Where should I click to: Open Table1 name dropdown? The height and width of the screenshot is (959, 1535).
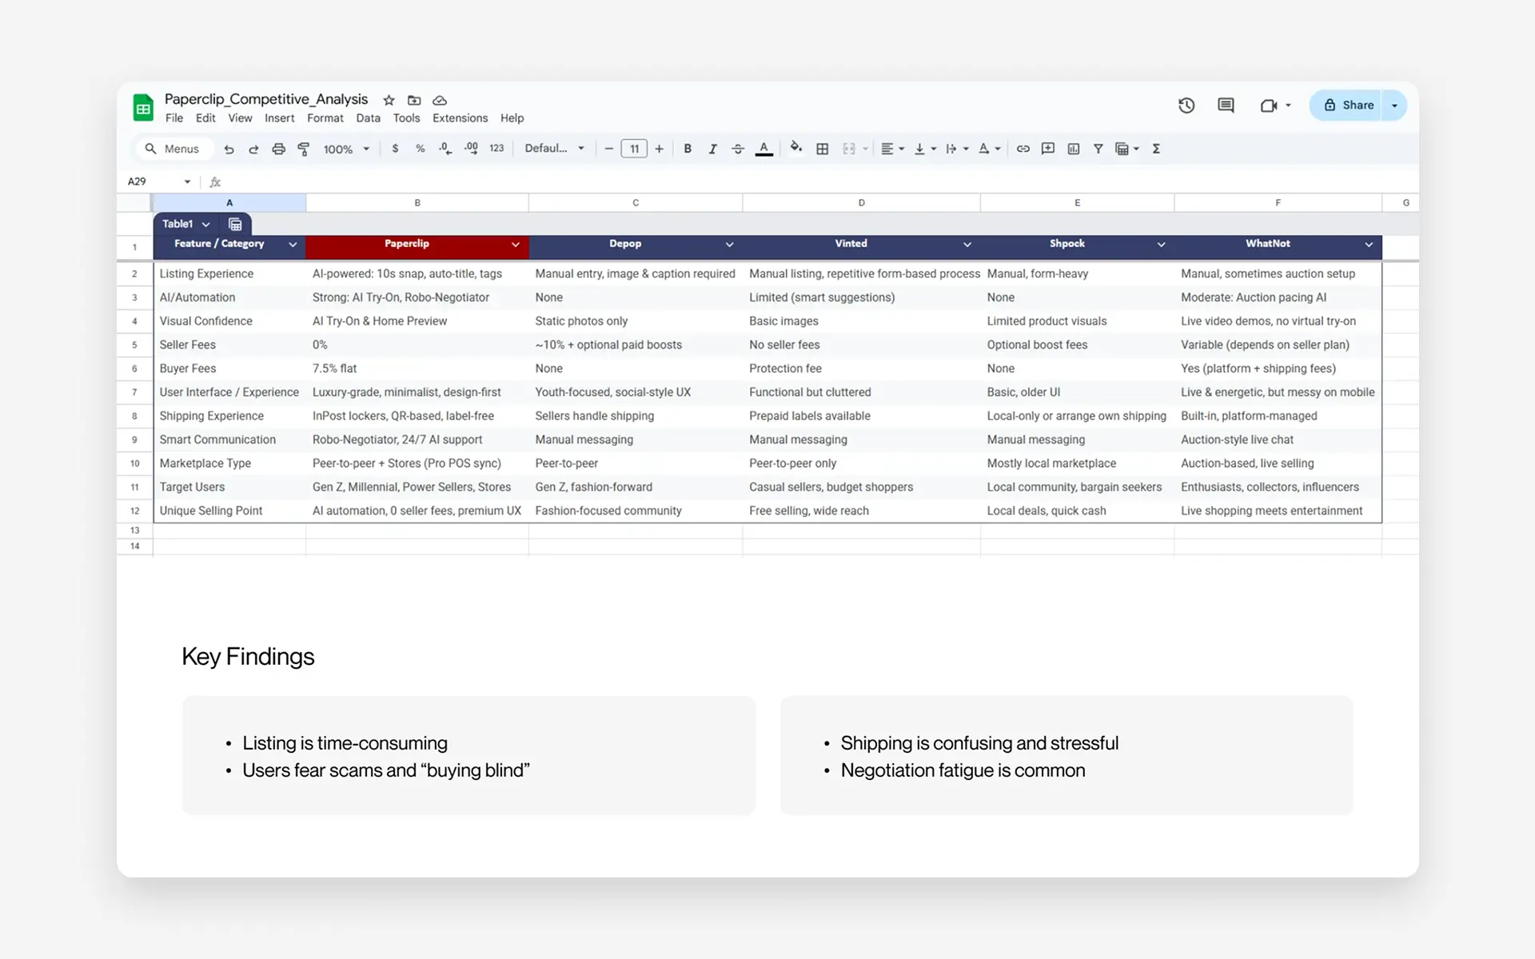point(205,225)
